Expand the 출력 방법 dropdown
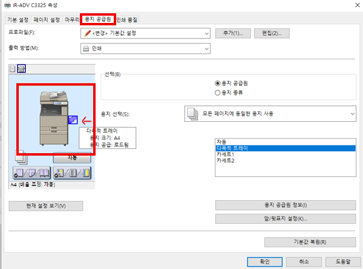Screen dimensions: 363x269 pyautogui.click(x=146, y=48)
